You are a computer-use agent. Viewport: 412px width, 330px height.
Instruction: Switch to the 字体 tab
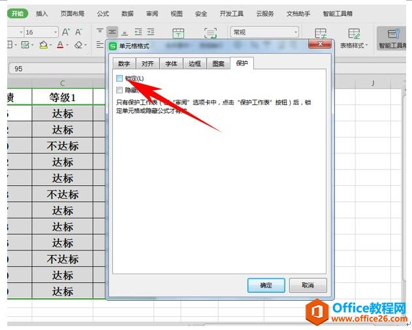point(171,63)
